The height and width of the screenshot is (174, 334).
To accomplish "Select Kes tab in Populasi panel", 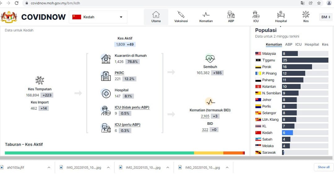I will click(325, 44).
